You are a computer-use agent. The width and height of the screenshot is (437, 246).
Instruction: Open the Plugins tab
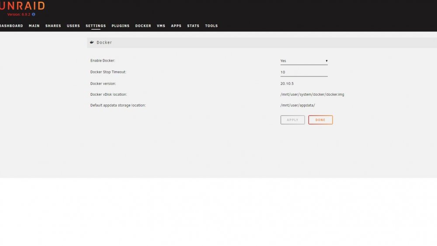121,26
